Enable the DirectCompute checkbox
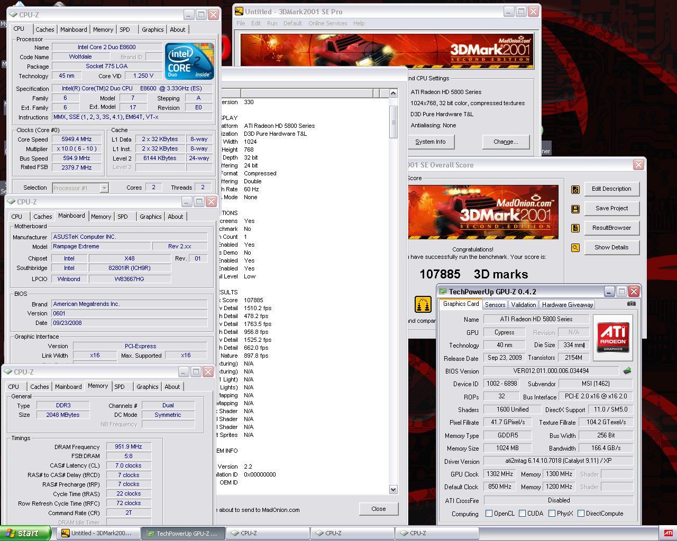This screenshot has height=541, width=677. click(581, 514)
